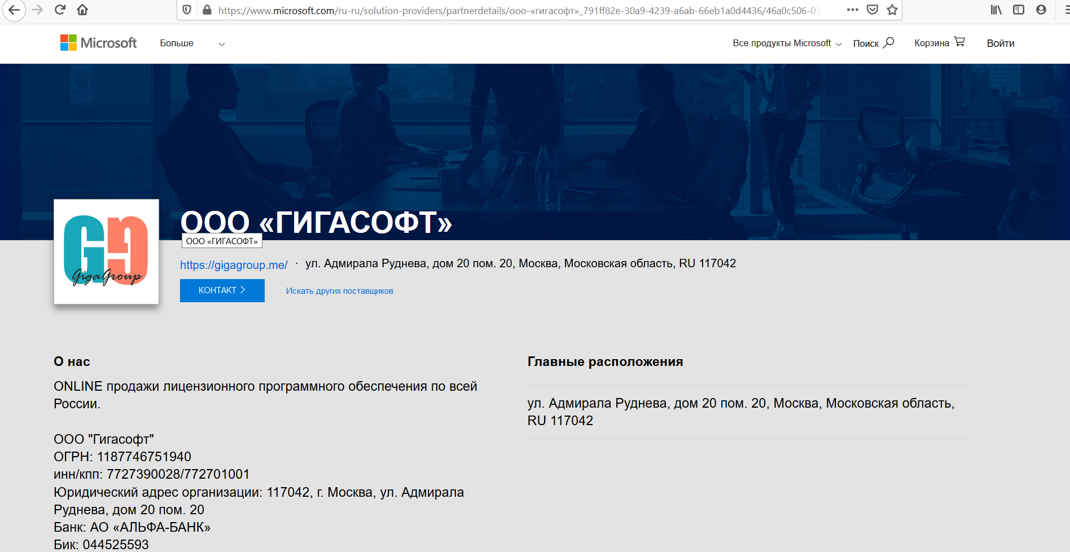Save page to Pocket
The width and height of the screenshot is (1070, 552).
pyautogui.click(x=872, y=10)
